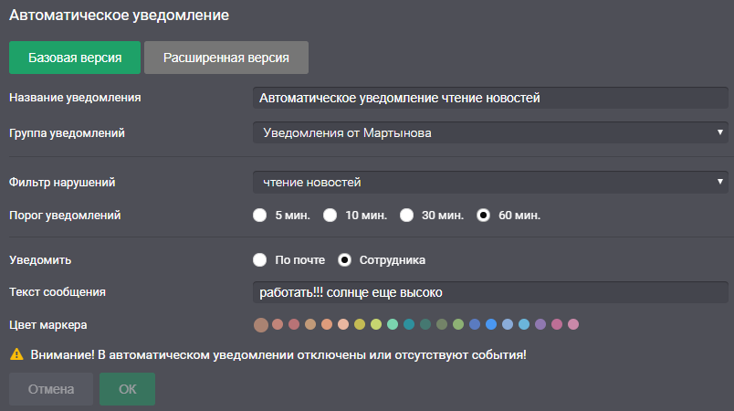Image resolution: width=734 pixels, height=411 pixels.
Task: Open the Группа уведомлений dropdown
Action: tap(490, 132)
